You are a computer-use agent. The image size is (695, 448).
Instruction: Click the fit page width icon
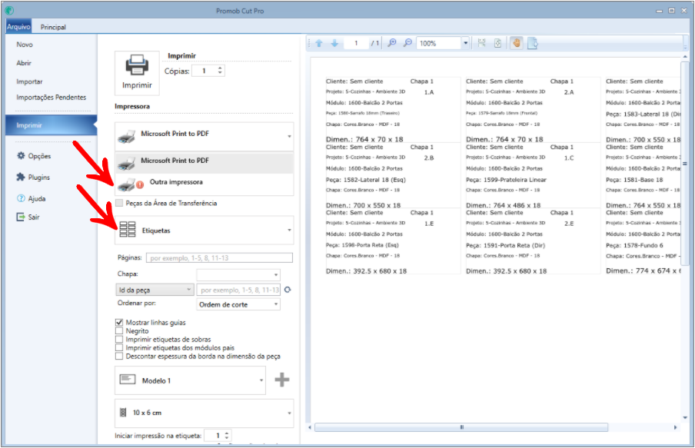(482, 43)
